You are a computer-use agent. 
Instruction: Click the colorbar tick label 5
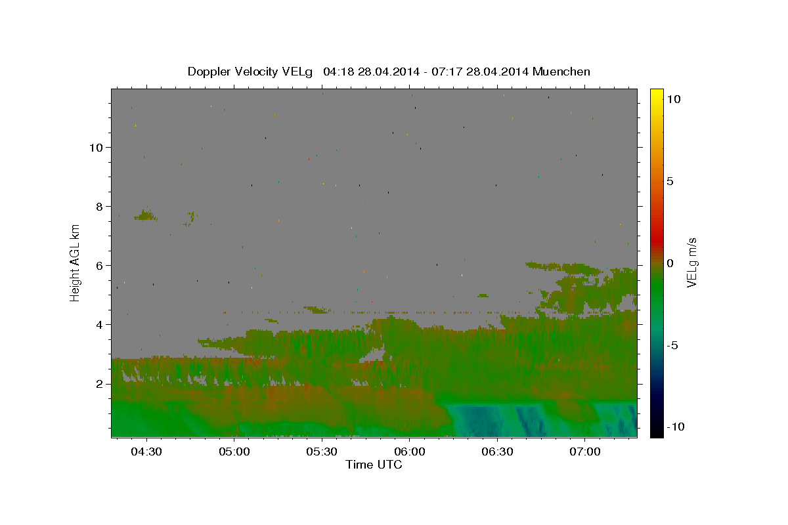(x=670, y=181)
